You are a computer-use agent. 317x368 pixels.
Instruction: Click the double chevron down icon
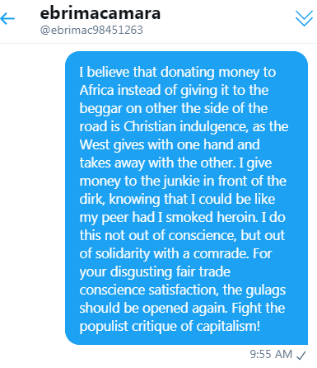pyautogui.click(x=304, y=18)
